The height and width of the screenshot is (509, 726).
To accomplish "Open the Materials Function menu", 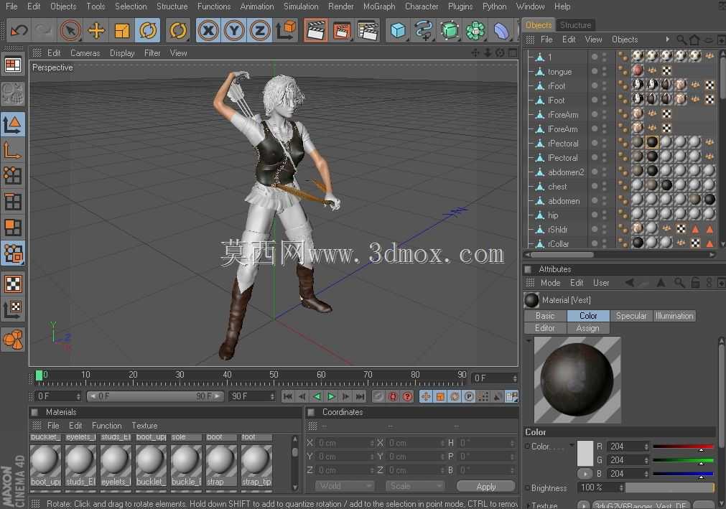I will point(106,426).
